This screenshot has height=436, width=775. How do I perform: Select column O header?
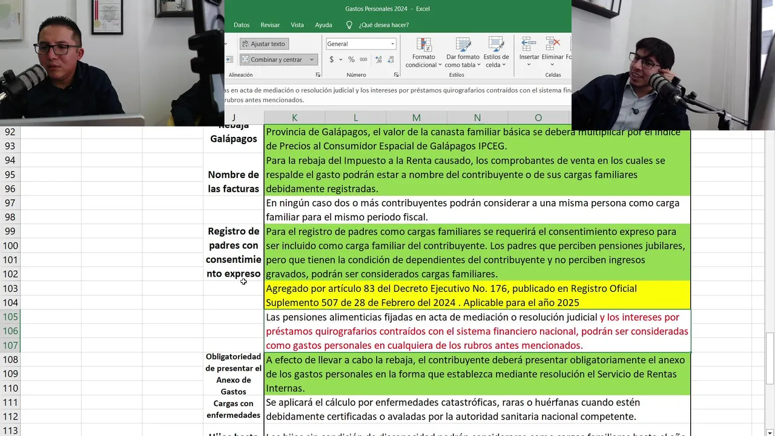pyautogui.click(x=538, y=117)
